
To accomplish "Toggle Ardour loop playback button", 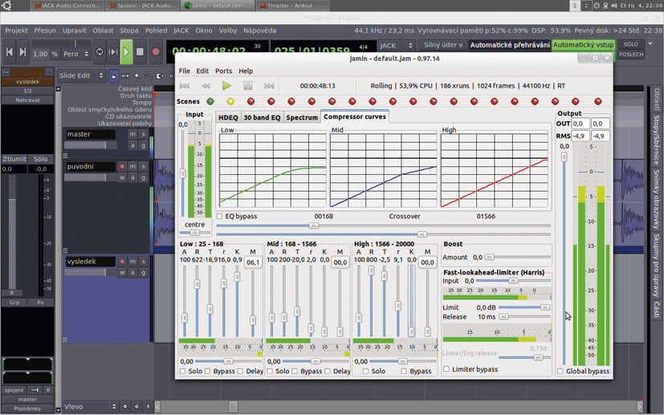I will pos(100,52).
